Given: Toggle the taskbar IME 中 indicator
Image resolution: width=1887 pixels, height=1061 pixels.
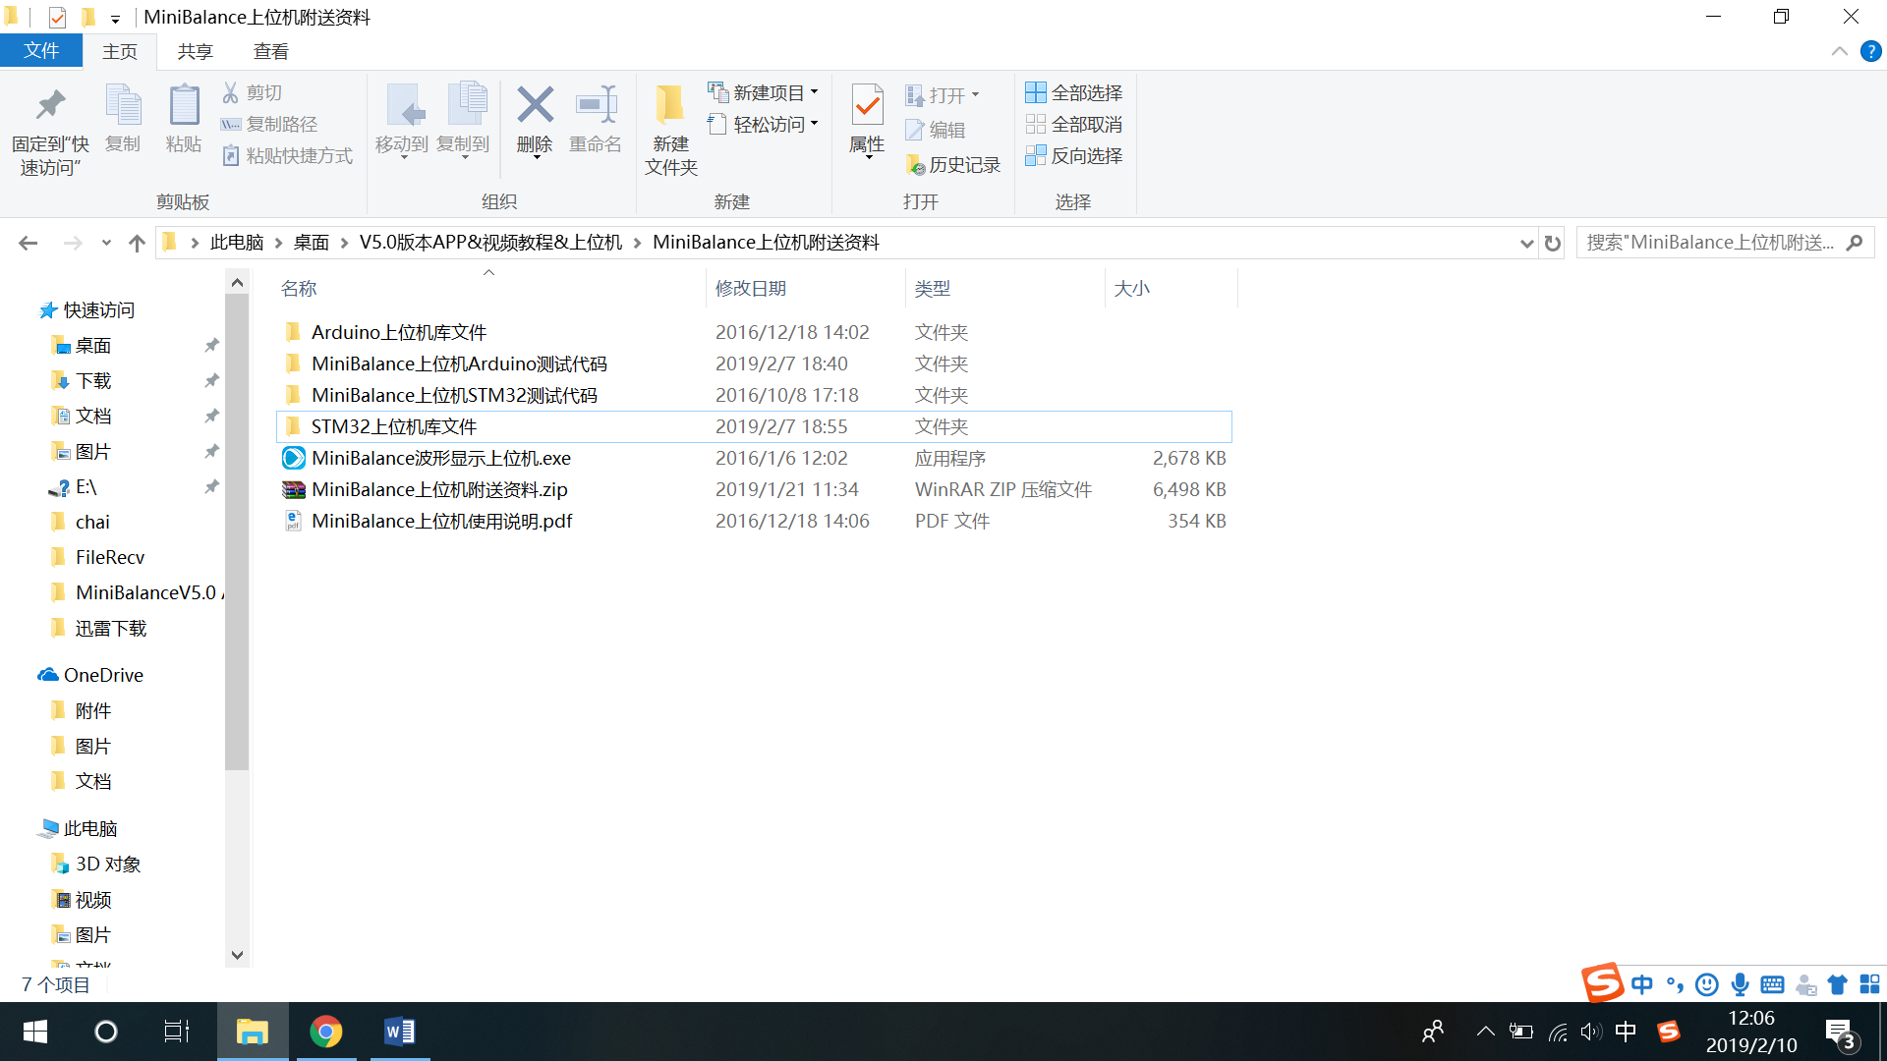Looking at the screenshot, I should (1626, 1032).
